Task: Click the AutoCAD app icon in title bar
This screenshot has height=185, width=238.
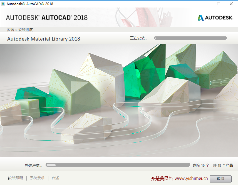Action: (x=3, y=4)
